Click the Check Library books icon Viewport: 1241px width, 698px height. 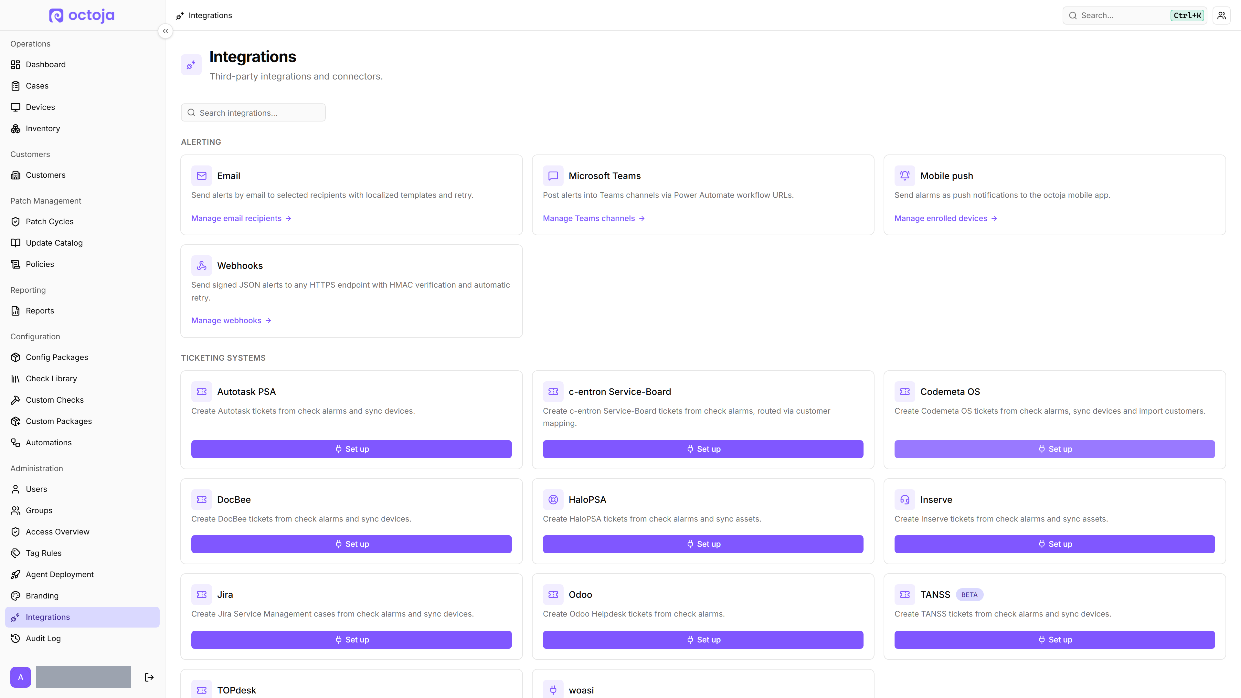pos(16,379)
